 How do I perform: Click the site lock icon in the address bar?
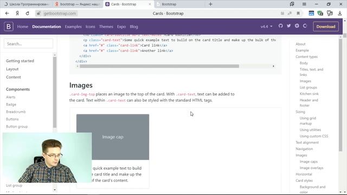tap(38, 13)
